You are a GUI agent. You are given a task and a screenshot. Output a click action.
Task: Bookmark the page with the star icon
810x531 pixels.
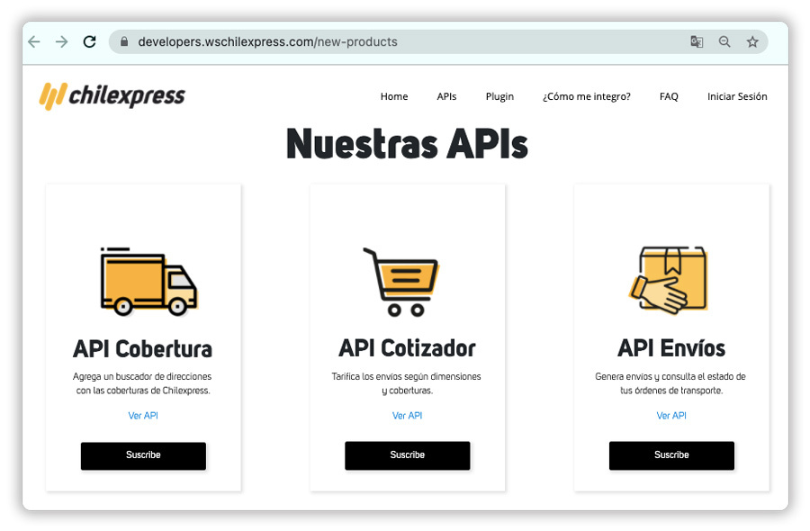click(752, 41)
